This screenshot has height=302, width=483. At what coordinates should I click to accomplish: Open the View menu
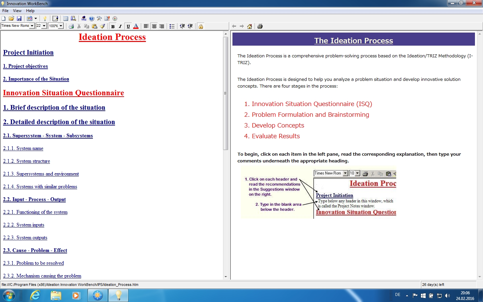(x=17, y=11)
